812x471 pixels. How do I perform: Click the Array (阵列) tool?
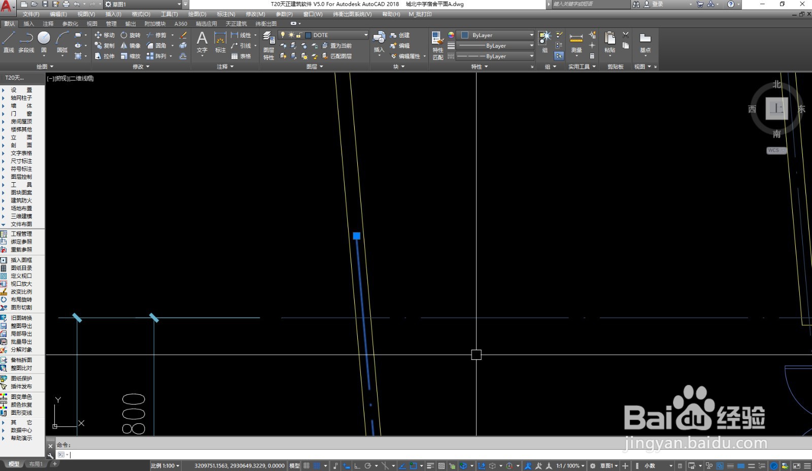pos(156,56)
